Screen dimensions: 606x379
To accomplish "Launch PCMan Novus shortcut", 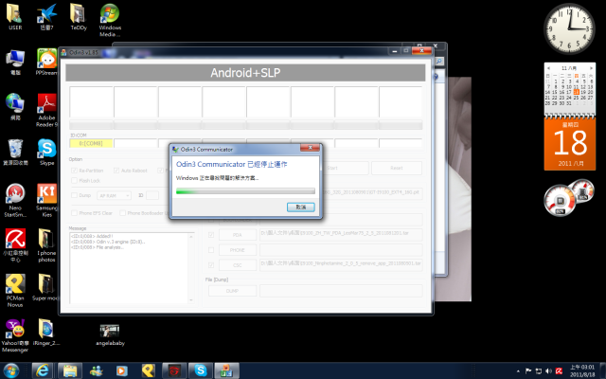I will coord(15,291).
